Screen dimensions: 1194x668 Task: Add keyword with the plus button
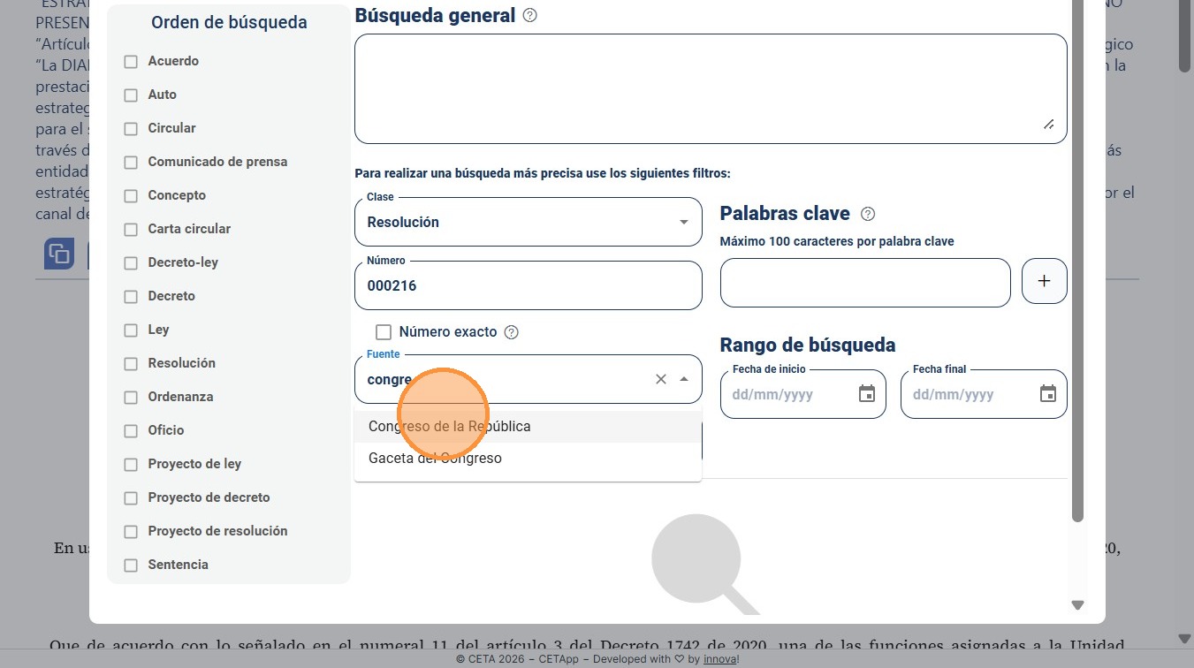(1044, 282)
